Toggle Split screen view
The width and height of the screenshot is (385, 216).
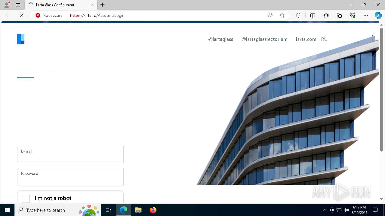point(313,15)
